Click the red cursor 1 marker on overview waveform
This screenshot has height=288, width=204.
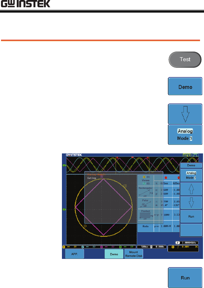(117, 158)
